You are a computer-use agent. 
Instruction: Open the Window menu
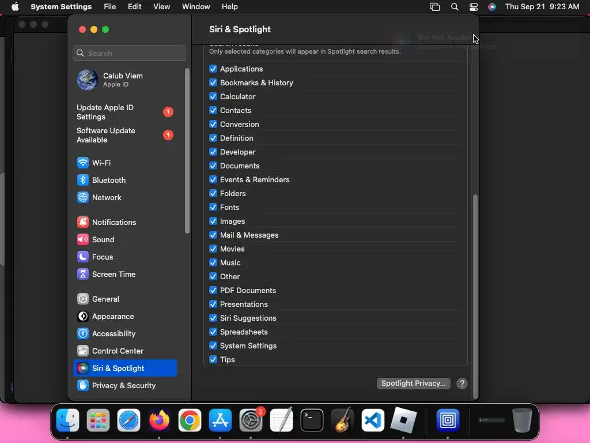coord(196,7)
